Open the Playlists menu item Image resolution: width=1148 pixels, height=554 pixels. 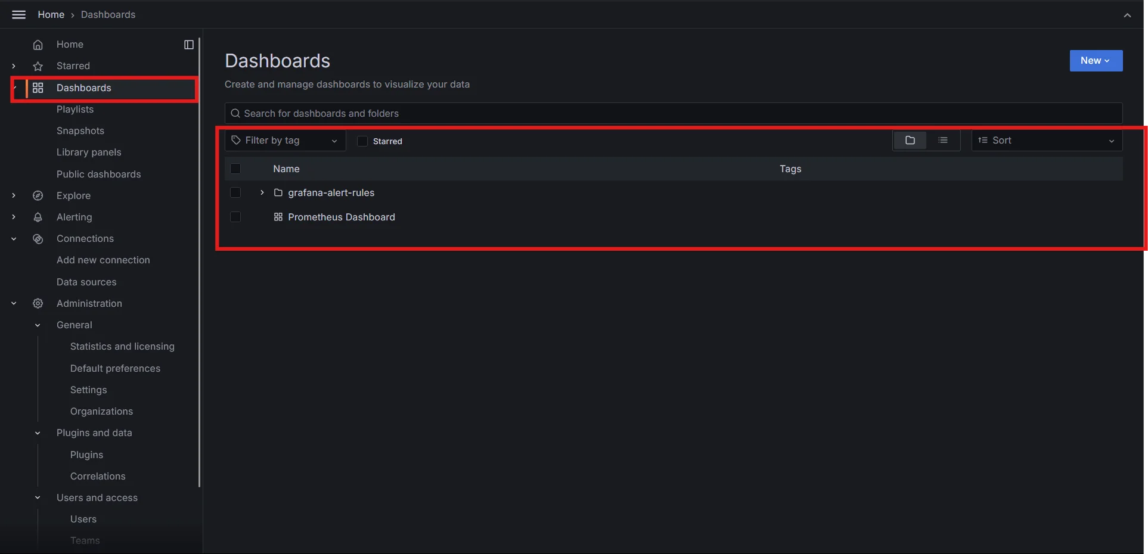(75, 109)
